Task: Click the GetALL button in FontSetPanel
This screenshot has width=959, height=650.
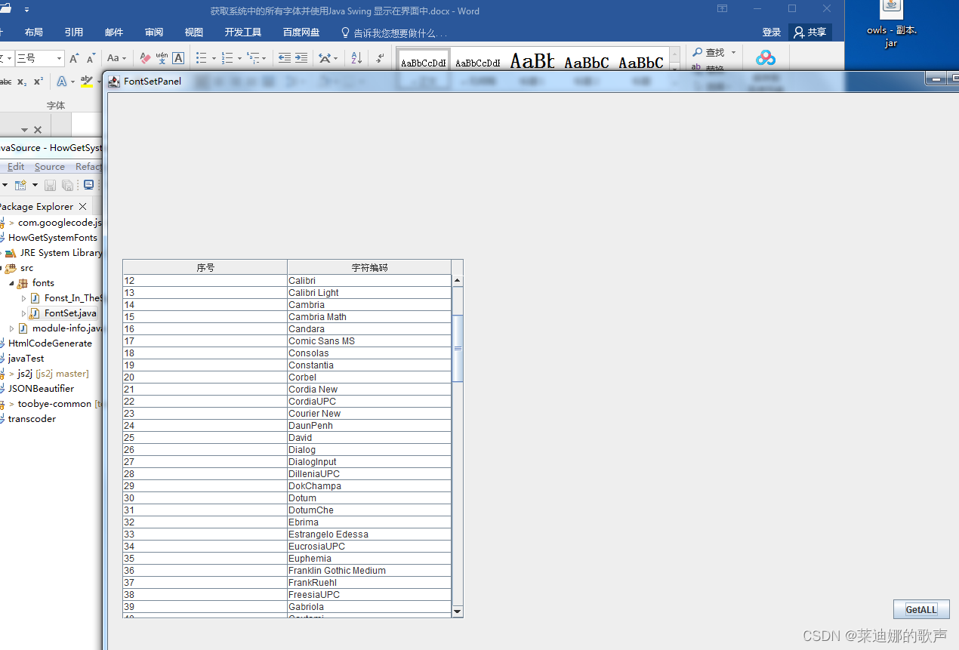Action: tap(921, 609)
